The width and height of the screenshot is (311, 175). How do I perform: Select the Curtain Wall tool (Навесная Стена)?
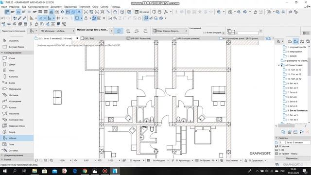pyautogui.click(x=17, y=126)
